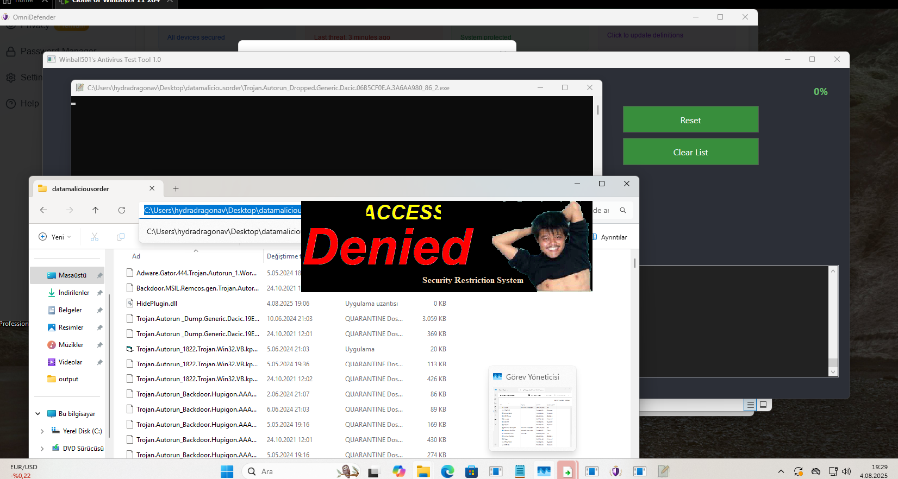Click the Copy icon in Explorer toolbar

pos(121,237)
